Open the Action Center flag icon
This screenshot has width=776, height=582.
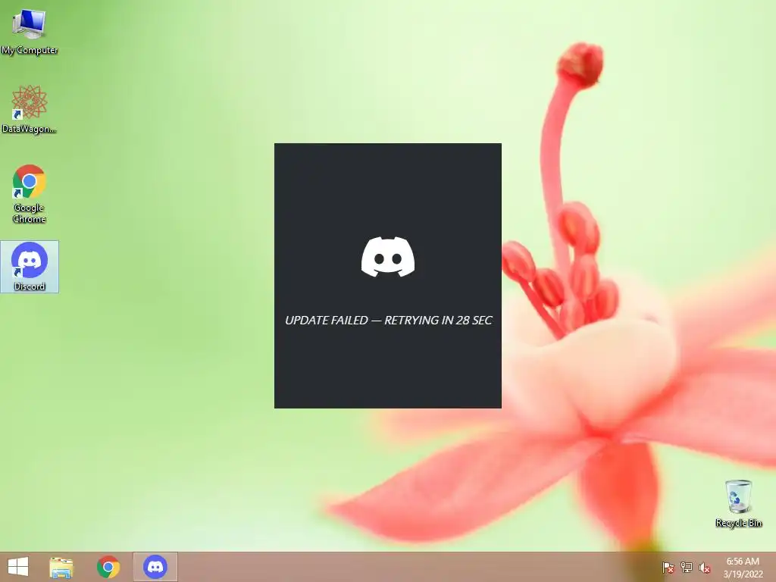coord(668,568)
